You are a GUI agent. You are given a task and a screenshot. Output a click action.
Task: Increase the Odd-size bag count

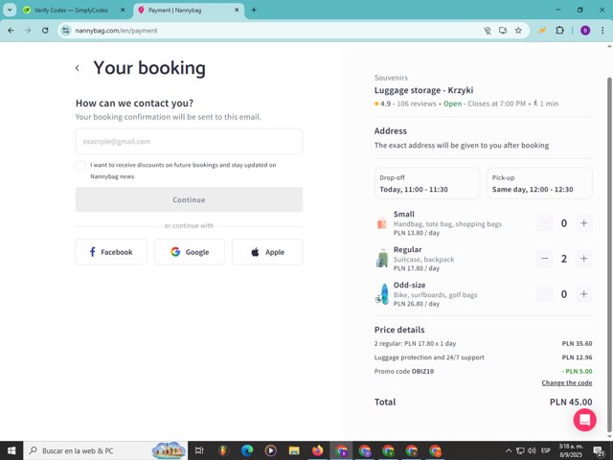[x=583, y=294]
